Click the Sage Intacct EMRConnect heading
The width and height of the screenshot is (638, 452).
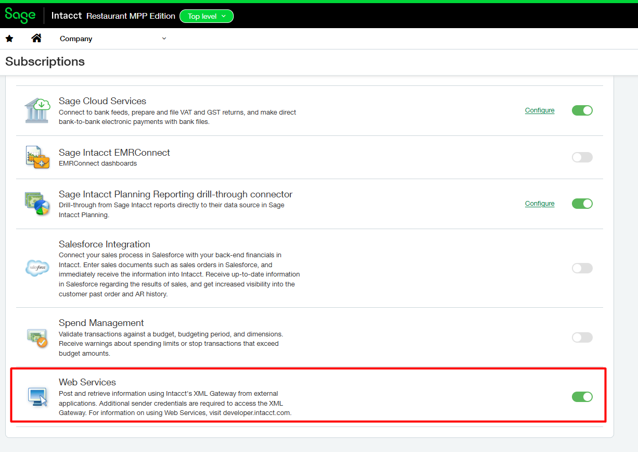click(x=114, y=153)
